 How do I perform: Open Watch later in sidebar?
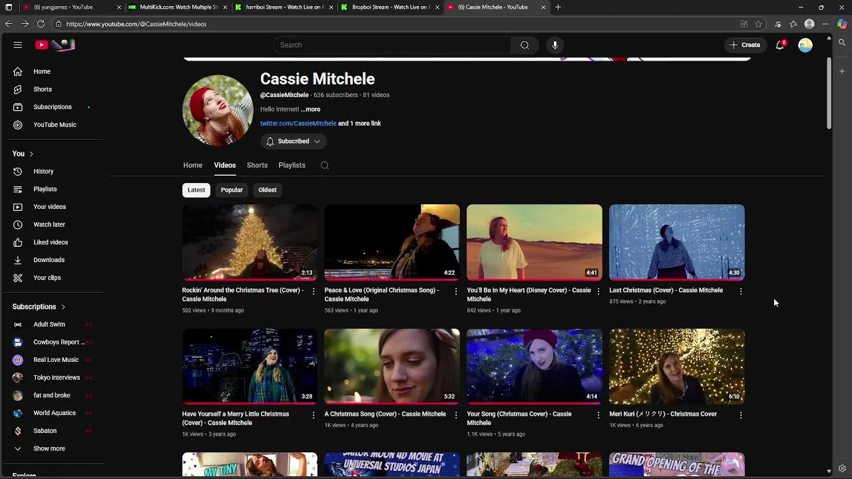54,224
